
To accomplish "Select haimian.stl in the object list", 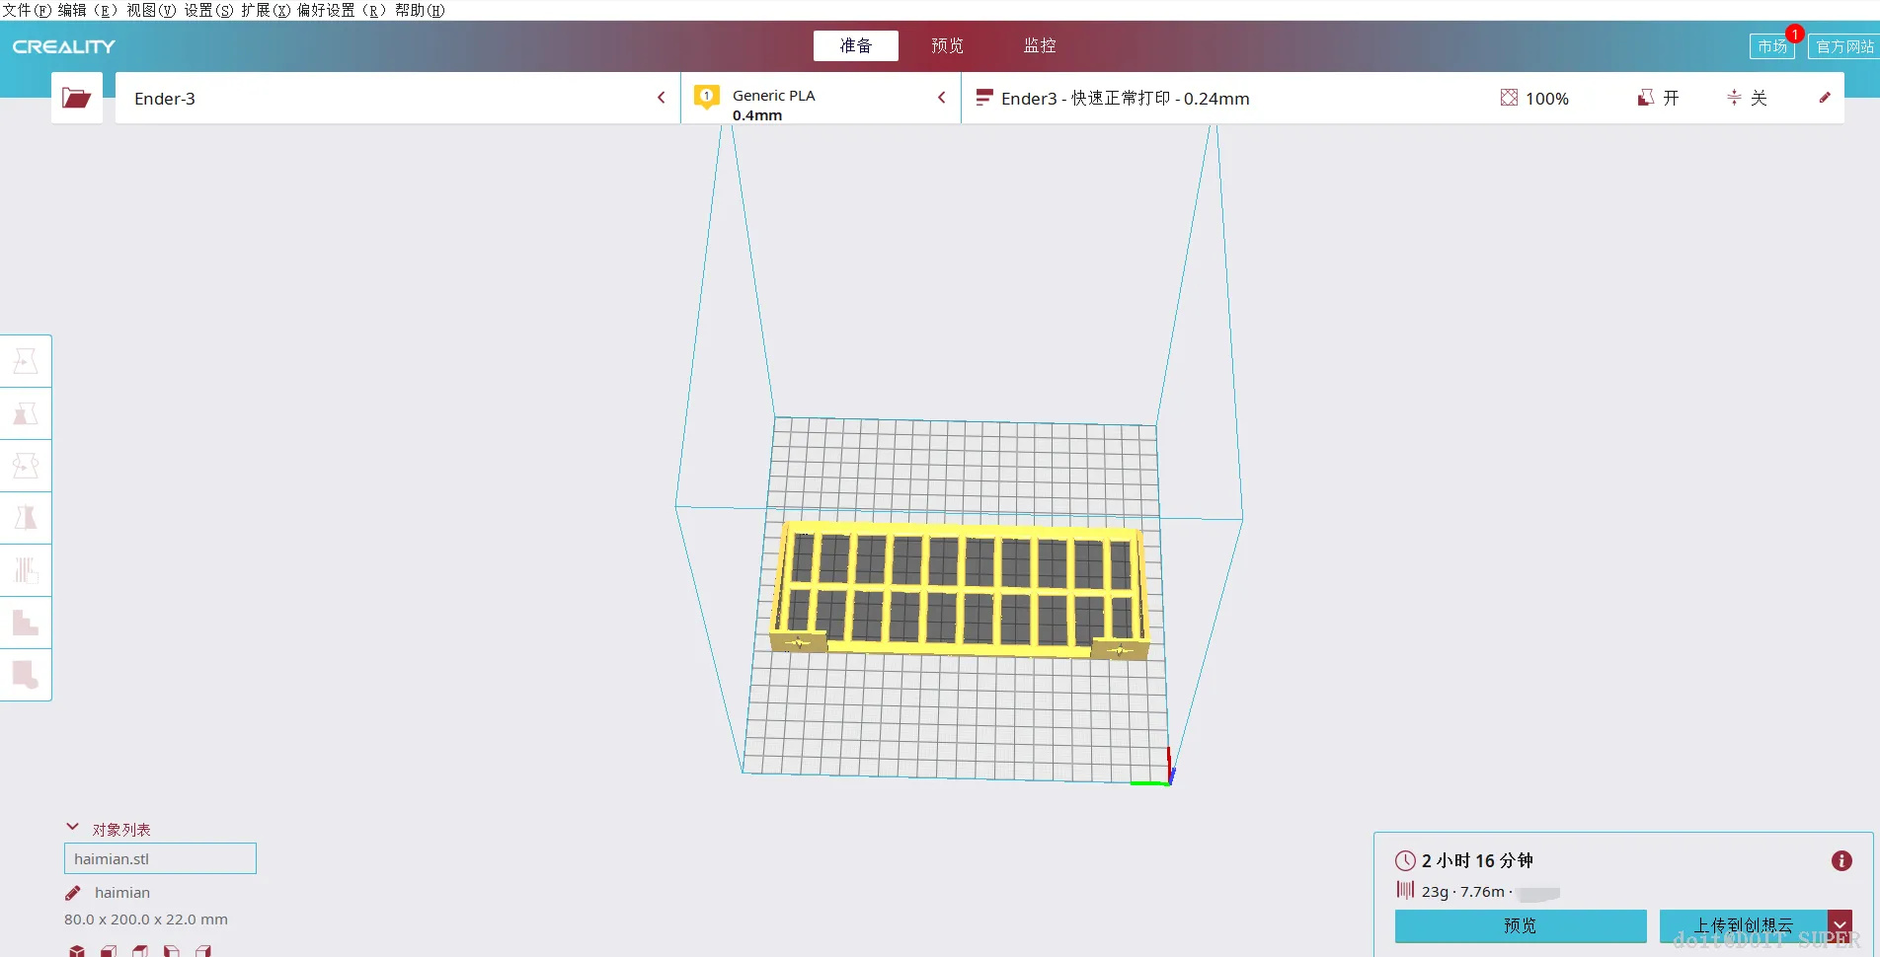I will [160, 858].
